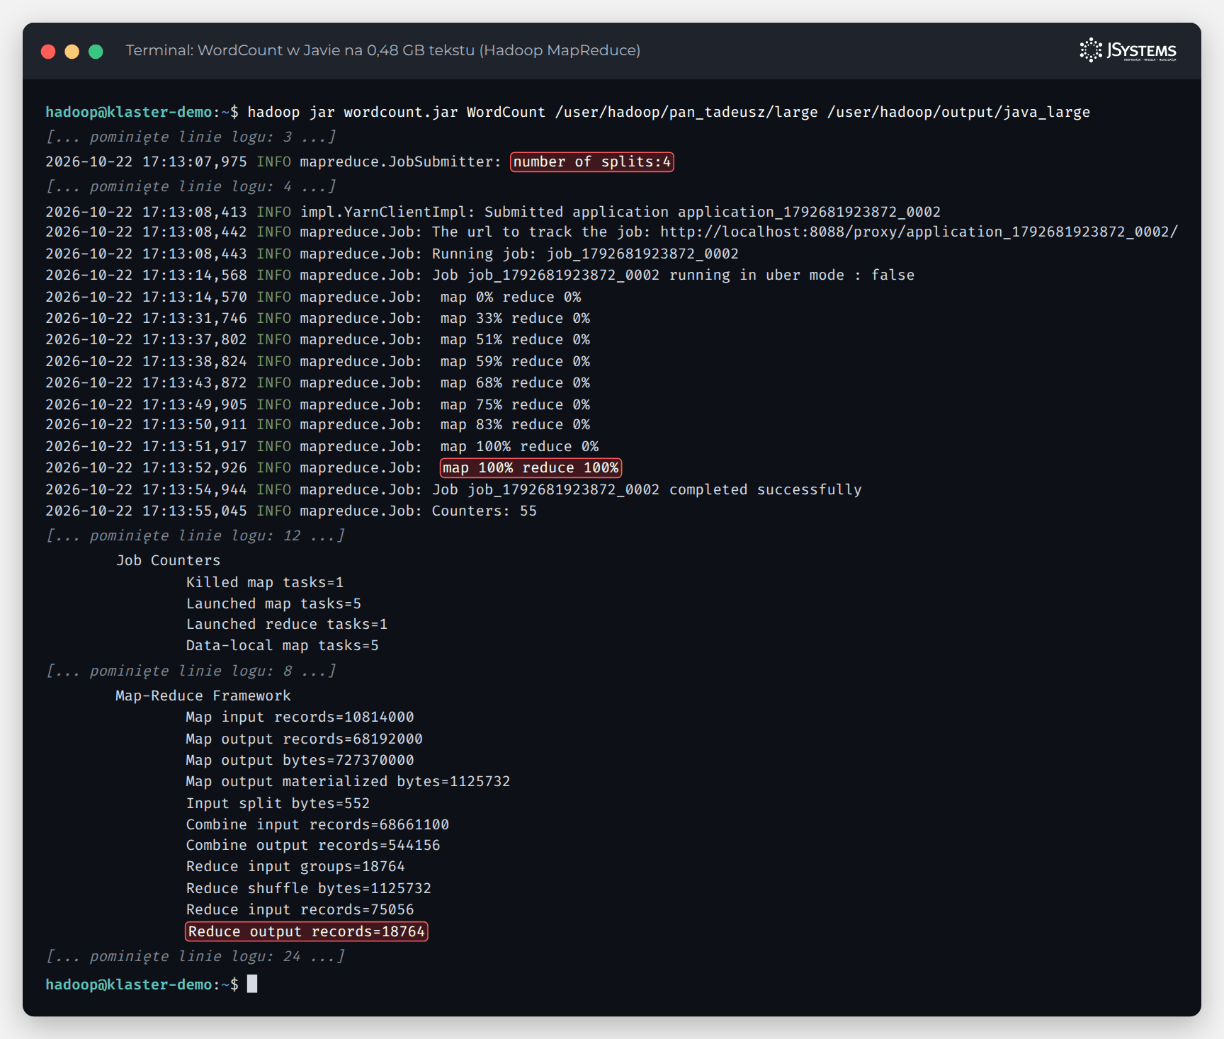The image size is (1224, 1039).
Task: Click the 'map 0% reduce 0%' line
Action: (x=313, y=297)
